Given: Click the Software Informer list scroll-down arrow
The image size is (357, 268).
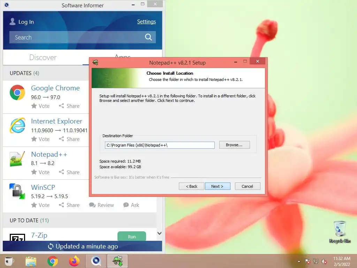Looking at the screenshot, I should (x=159, y=233).
